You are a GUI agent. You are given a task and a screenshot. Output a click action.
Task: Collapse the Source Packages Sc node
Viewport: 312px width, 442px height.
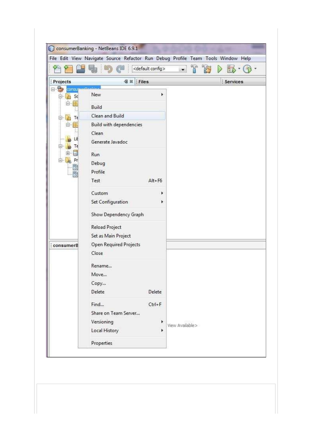coord(61,96)
